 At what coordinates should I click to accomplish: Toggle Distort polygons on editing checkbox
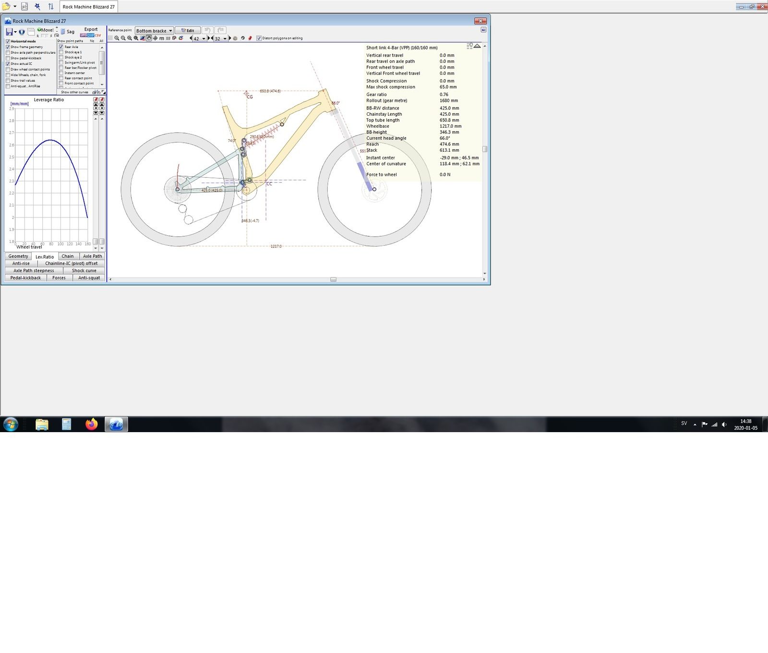(x=259, y=38)
